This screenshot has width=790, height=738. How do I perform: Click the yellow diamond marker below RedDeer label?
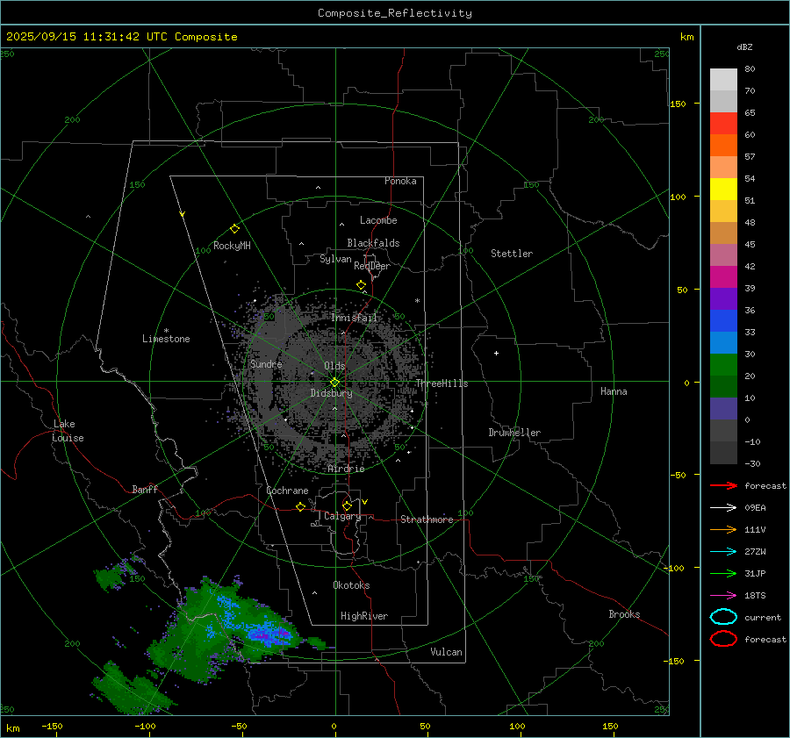pos(361,285)
